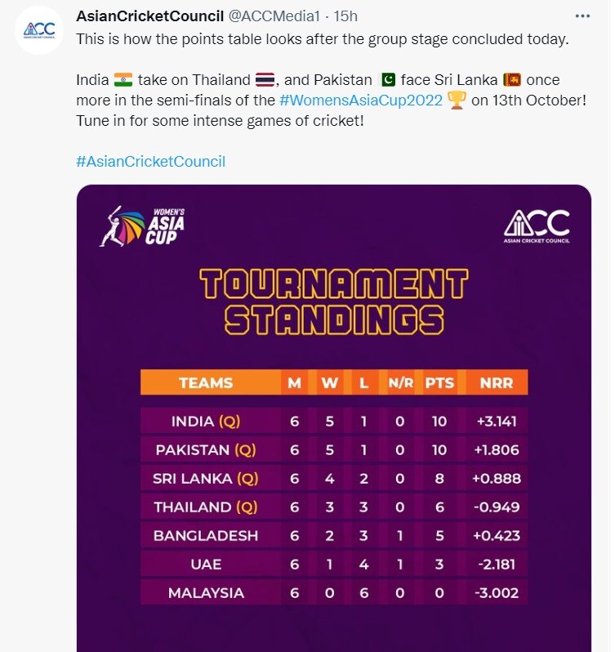This screenshot has width=615, height=652.
Task: Click the India flag emoji
Action: pyautogui.click(x=123, y=80)
